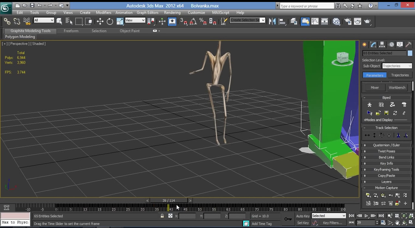Activate Figure Mode in Biped rollout
Screen dimensions: 415x228
(369, 105)
